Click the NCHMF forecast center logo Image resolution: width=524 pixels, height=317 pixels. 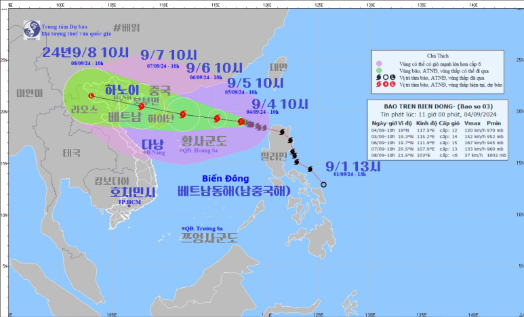[30, 28]
